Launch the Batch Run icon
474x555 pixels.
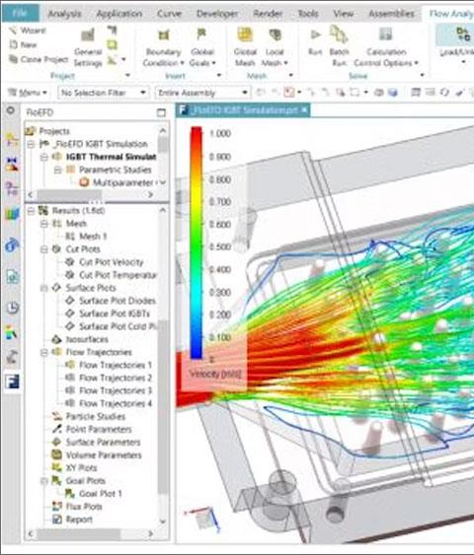(x=339, y=34)
